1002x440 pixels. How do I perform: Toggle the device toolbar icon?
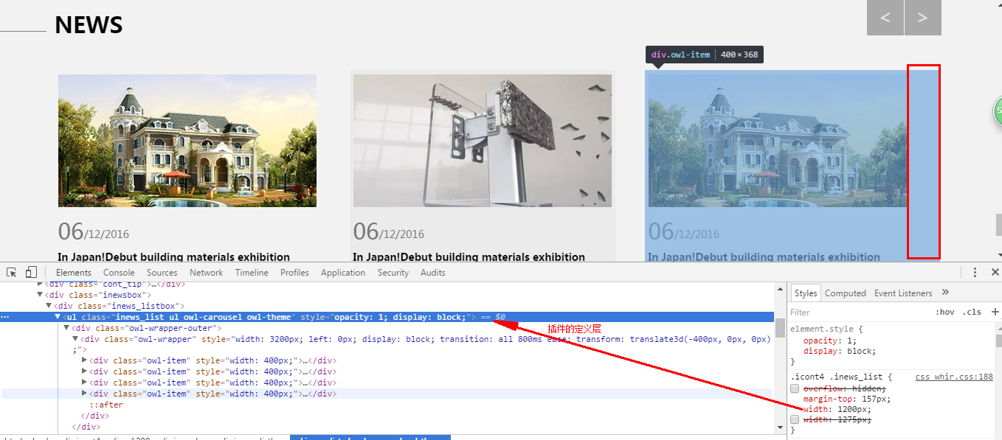(x=31, y=272)
